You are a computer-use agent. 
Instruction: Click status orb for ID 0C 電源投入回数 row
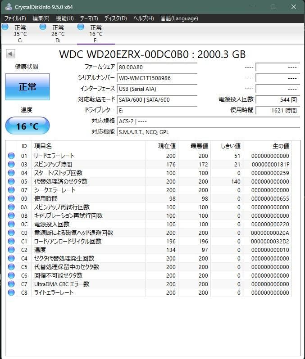(11, 224)
